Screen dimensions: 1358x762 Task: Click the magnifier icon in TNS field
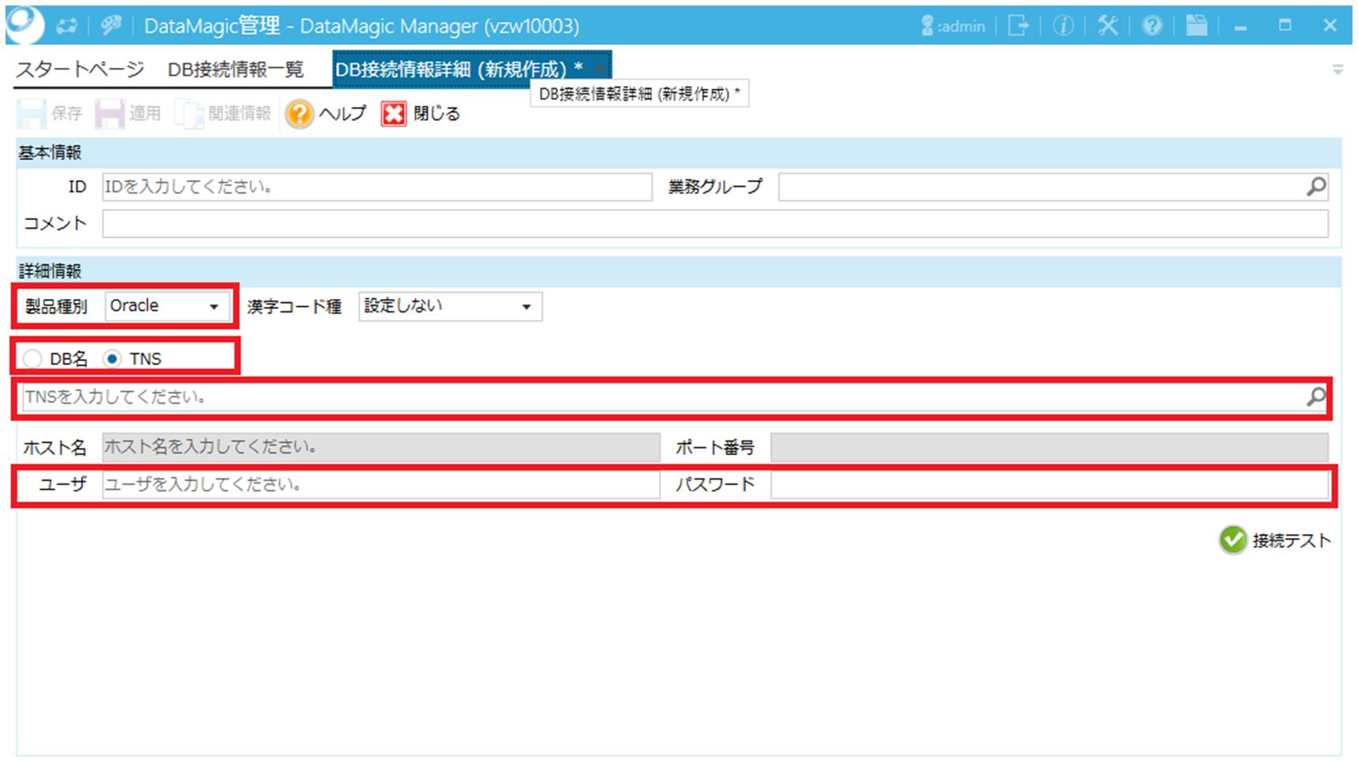(x=1315, y=397)
